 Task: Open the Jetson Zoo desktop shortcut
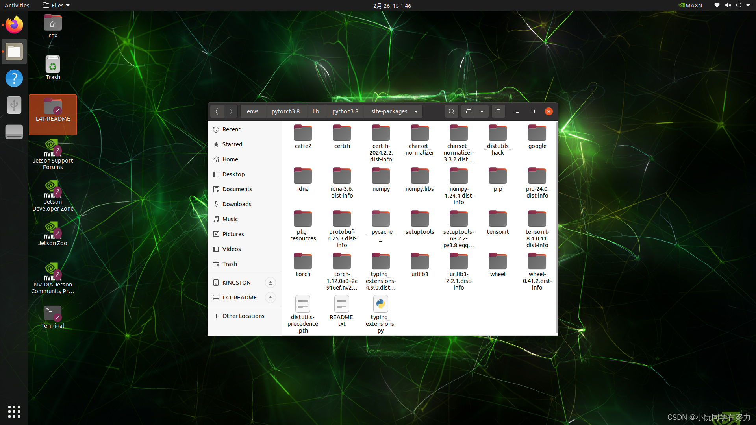[53, 234]
